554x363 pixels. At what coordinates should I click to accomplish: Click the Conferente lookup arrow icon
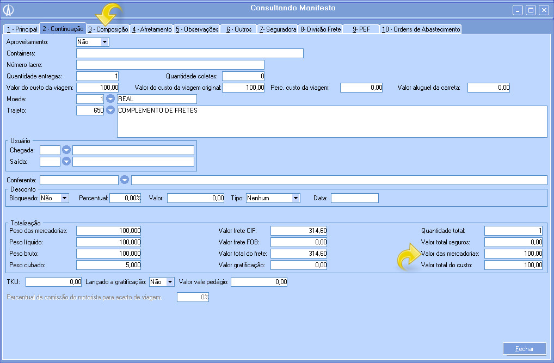pos(125,180)
